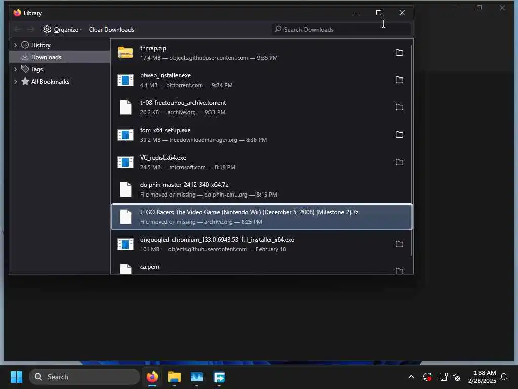
Task: Show ungoogled-chromium installer in folder
Action: pyautogui.click(x=399, y=244)
